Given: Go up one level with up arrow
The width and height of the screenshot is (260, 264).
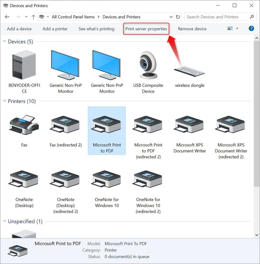Looking at the screenshot, I should click(x=33, y=17).
